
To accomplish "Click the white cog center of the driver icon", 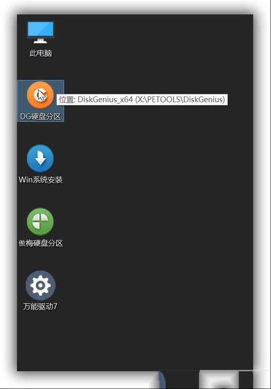I will [41, 285].
